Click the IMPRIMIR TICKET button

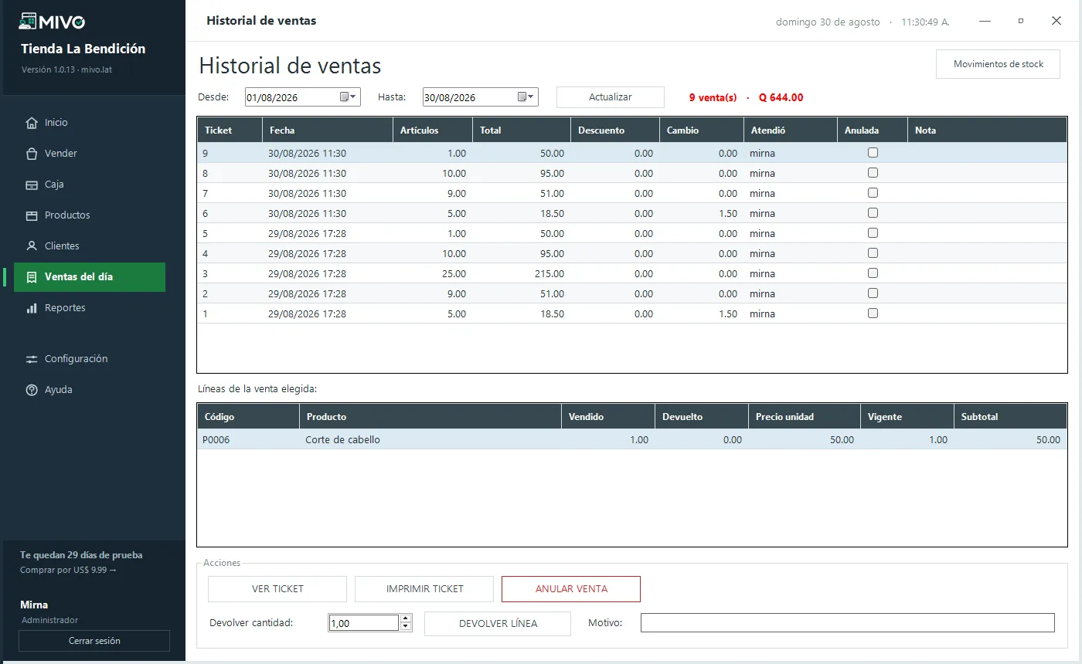[x=424, y=589]
